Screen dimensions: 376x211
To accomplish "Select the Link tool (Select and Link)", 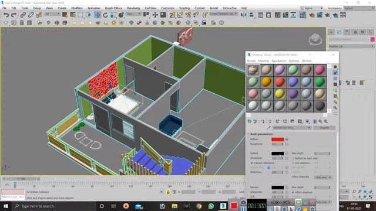I will coord(23,15).
